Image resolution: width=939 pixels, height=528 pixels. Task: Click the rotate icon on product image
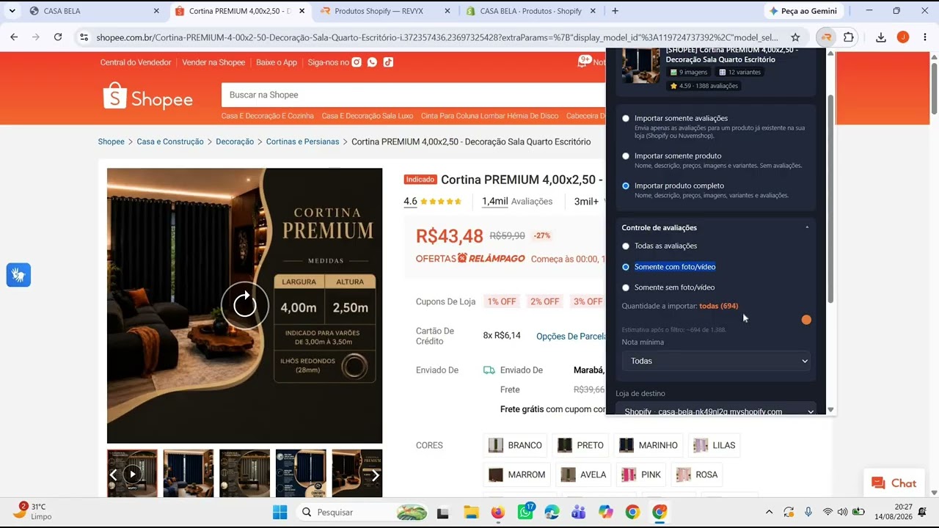[x=245, y=305]
